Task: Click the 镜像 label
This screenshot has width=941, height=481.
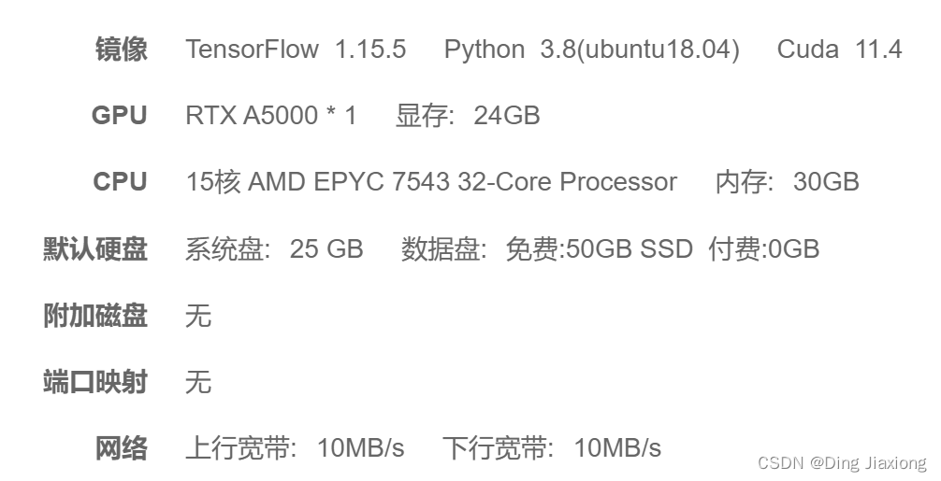Action: click(122, 50)
